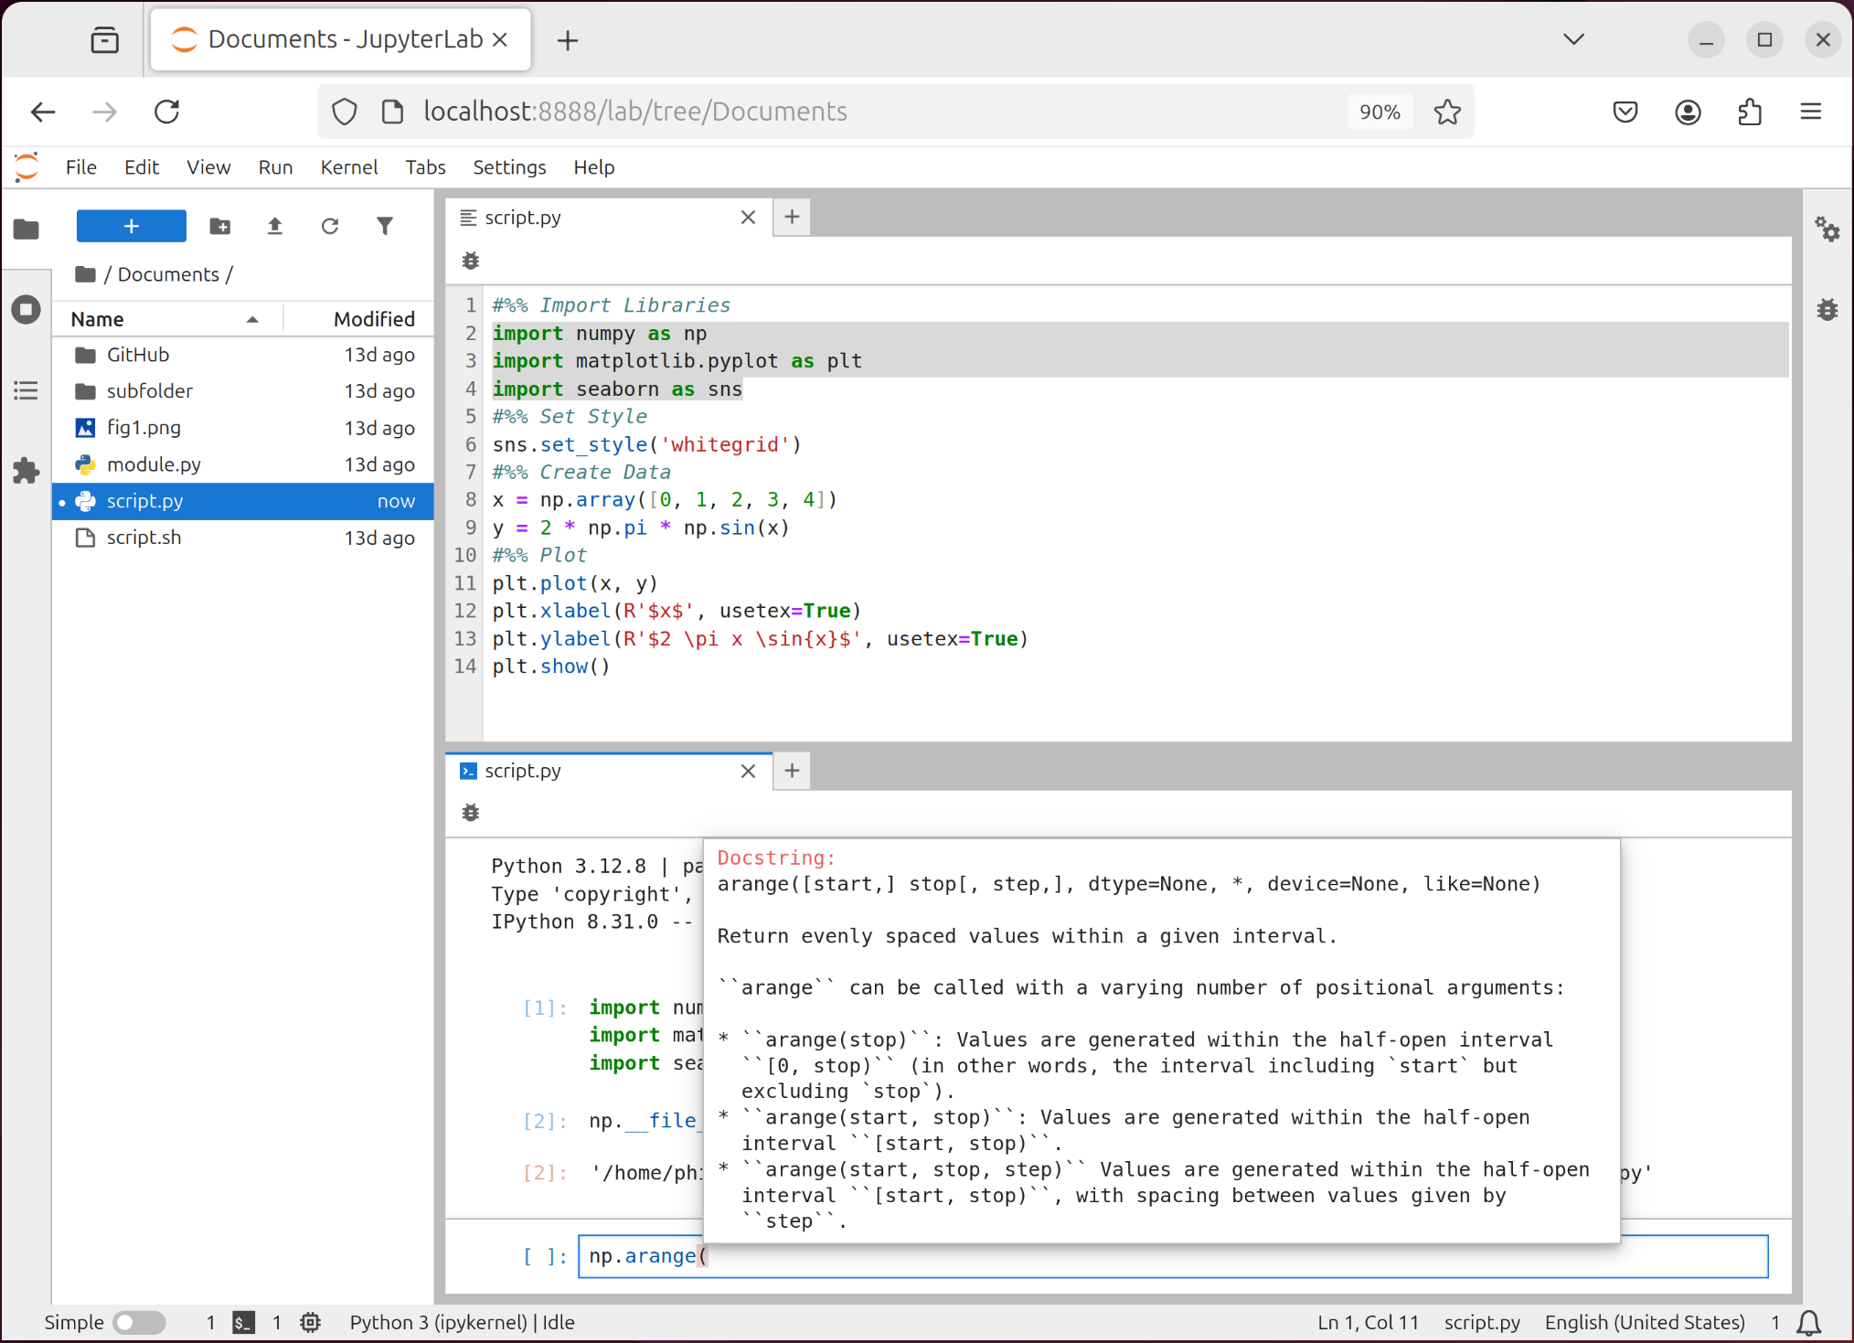The height and width of the screenshot is (1343, 1854).
Task: Open the Kernel menu
Action: click(x=348, y=167)
